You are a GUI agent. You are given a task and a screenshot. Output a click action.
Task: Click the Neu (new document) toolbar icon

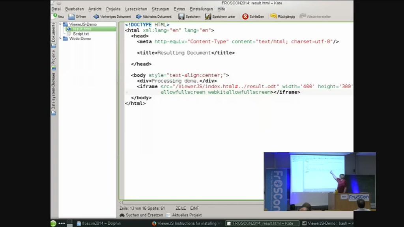point(55,16)
